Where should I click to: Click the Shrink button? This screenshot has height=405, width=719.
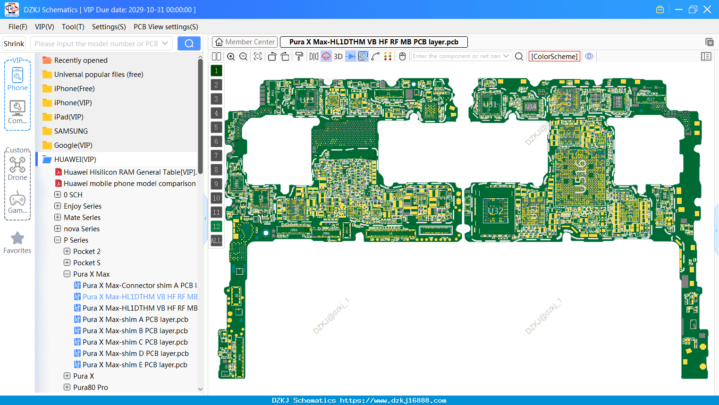[14, 43]
